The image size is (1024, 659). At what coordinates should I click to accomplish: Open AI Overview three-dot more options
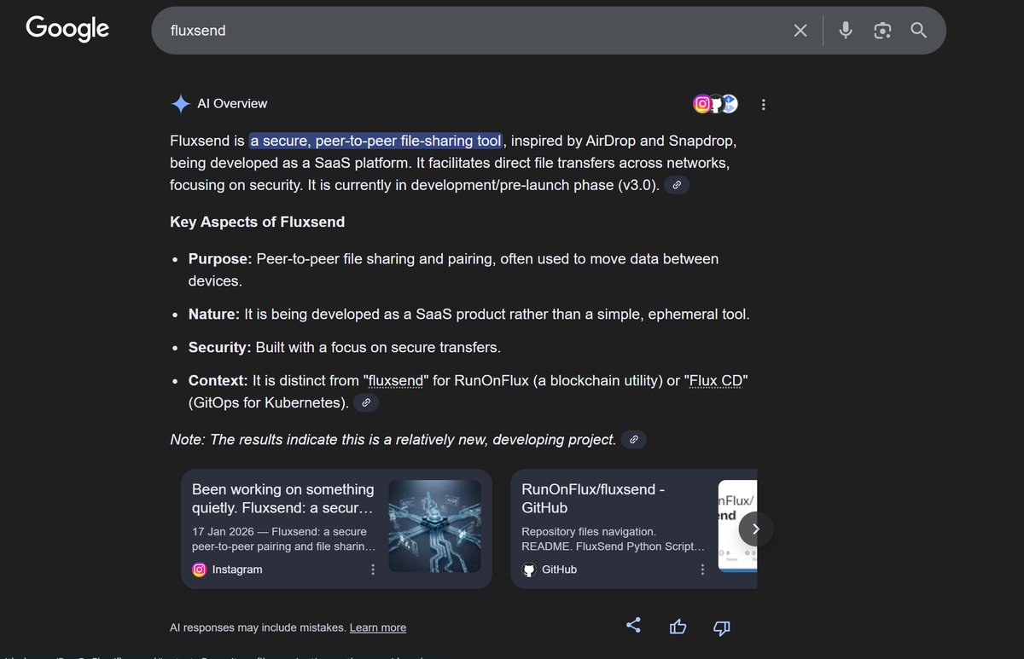[763, 105]
